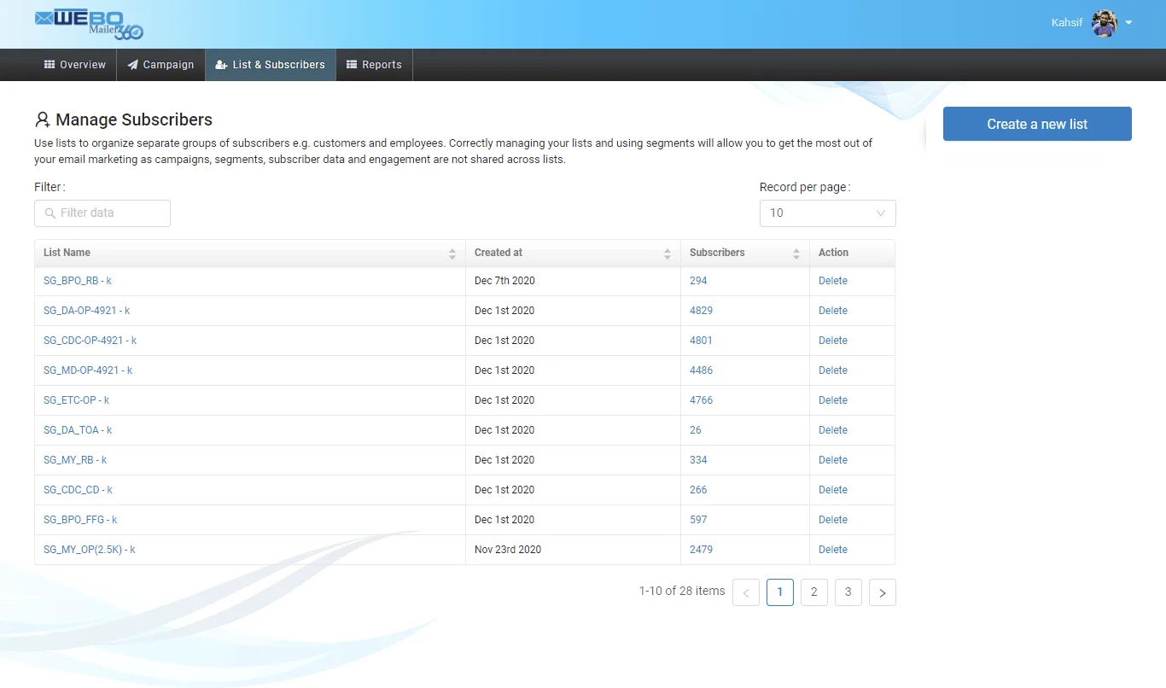Expand the Record per page dropdown
1166x688 pixels.
[827, 213]
